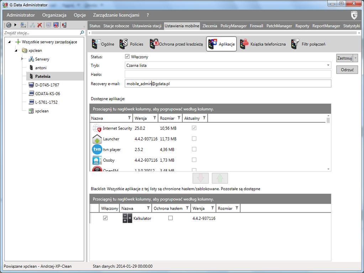The width and height of the screenshot is (364, 273).
Task: Switch to the Status tab
Action: point(95,26)
